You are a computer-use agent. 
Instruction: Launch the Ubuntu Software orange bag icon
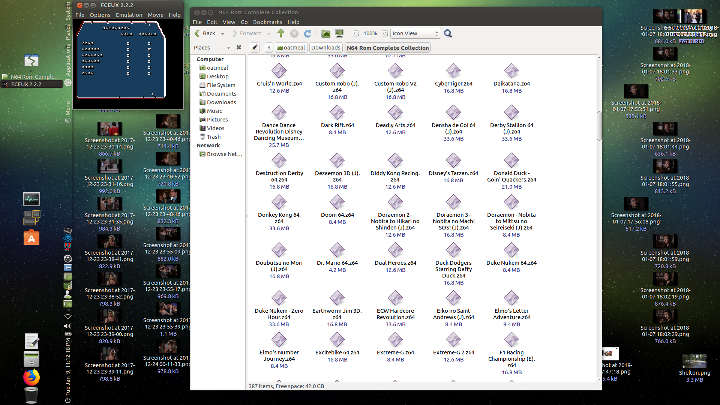pyautogui.click(x=31, y=237)
